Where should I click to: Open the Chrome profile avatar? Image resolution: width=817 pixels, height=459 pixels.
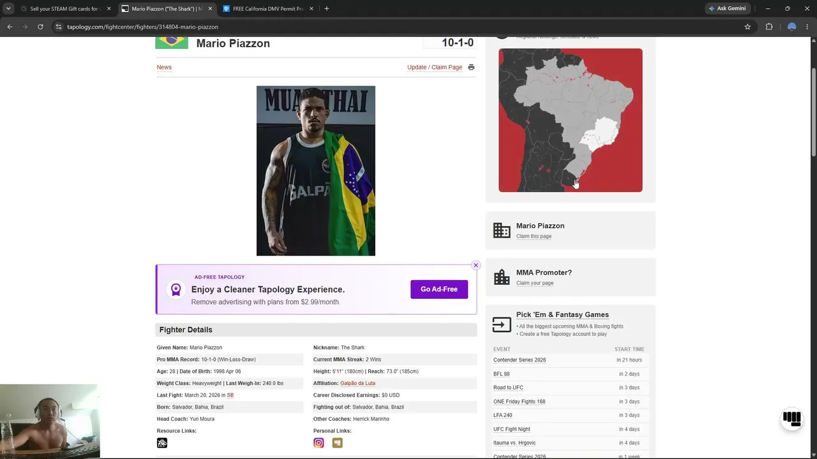791,27
